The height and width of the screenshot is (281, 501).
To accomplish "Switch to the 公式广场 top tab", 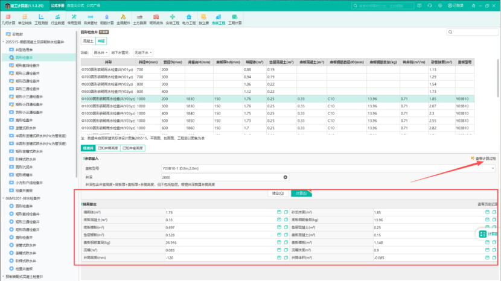I will tap(94, 4).
